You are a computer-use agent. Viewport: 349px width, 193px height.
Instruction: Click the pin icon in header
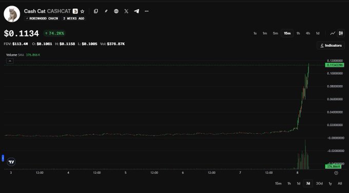point(106,11)
